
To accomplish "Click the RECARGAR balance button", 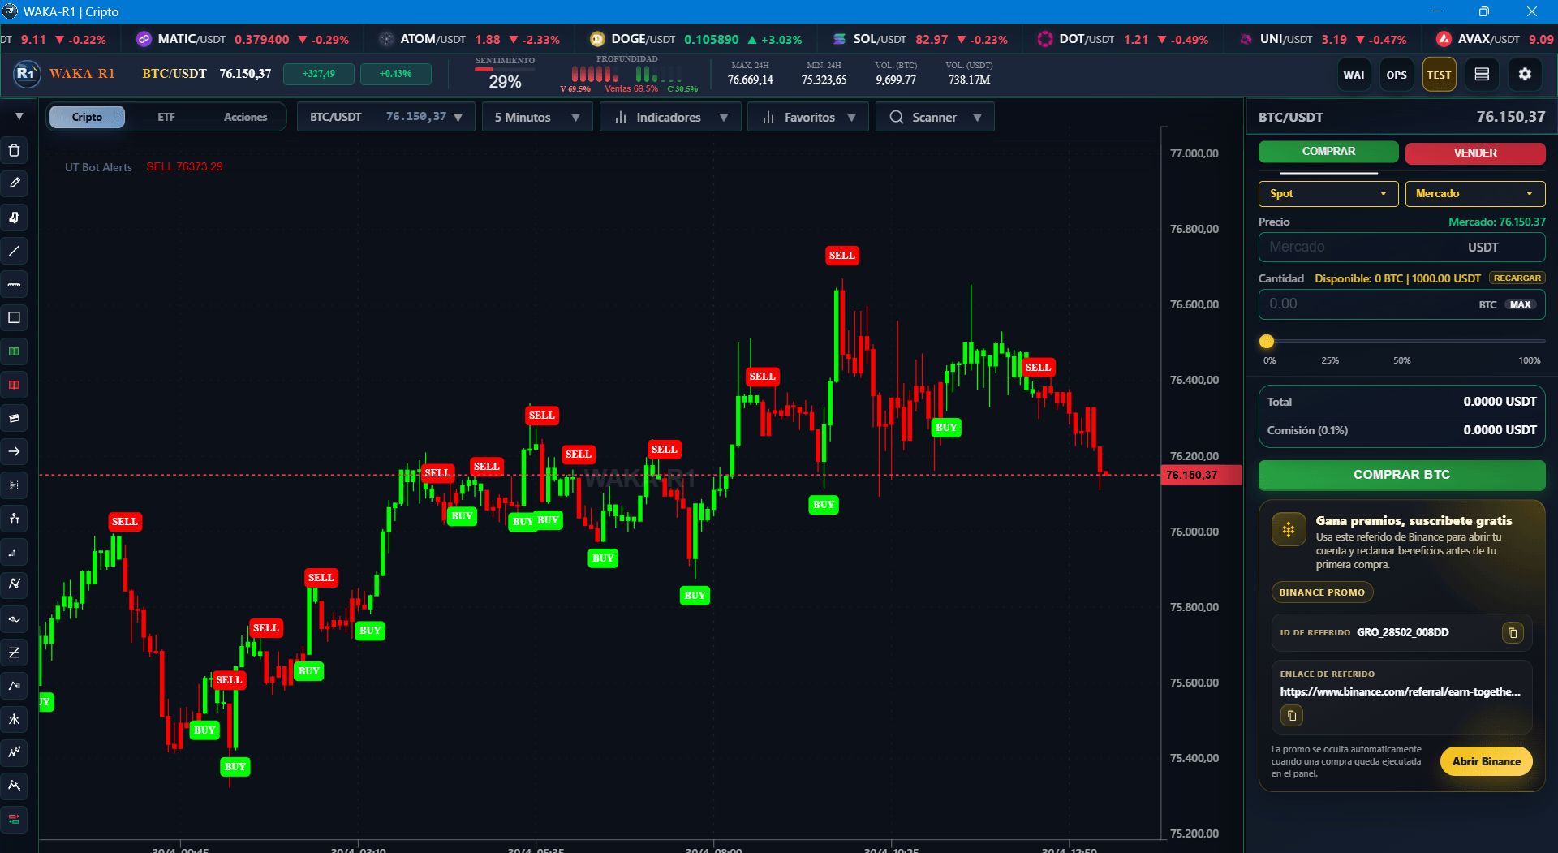I will point(1517,278).
